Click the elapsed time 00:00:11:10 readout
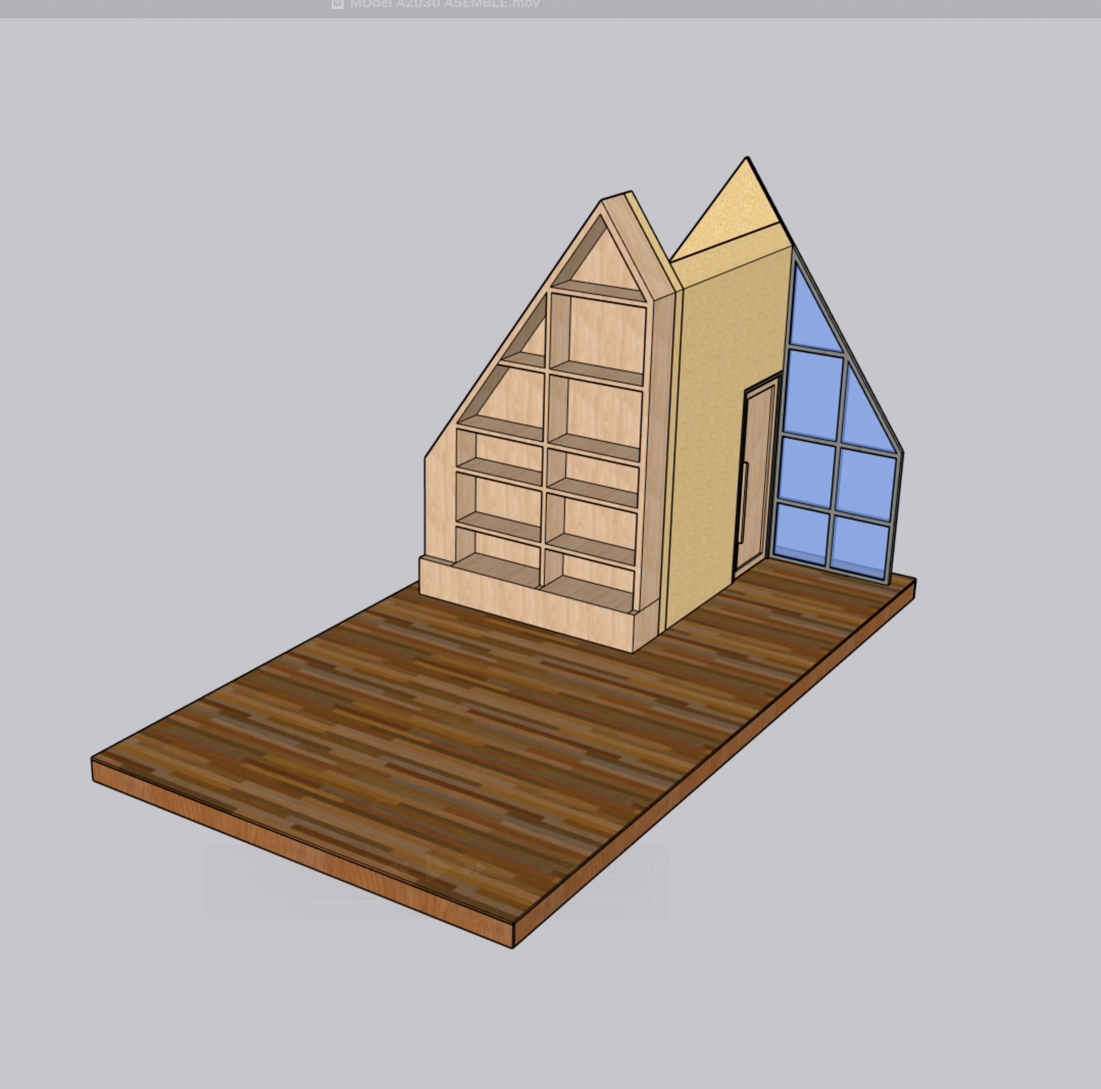This screenshot has height=1089, width=1101. (252, 902)
